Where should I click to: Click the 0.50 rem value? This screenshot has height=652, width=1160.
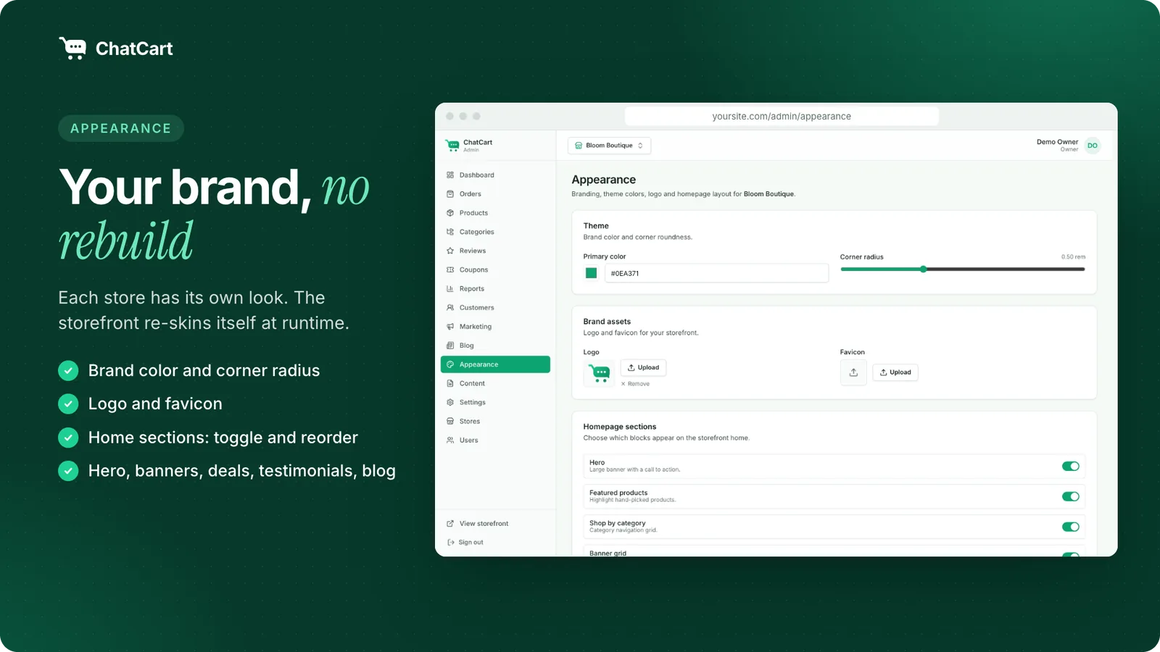(x=1073, y=257)
